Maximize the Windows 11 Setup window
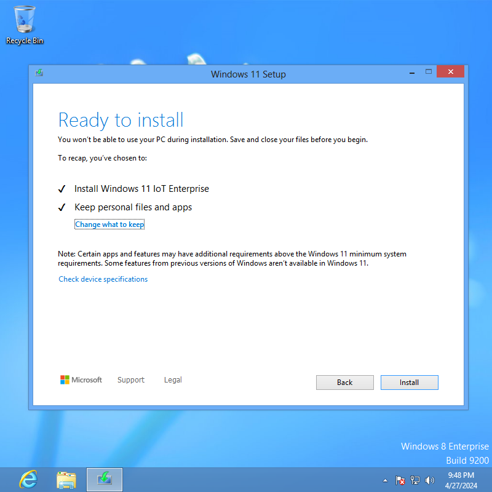Screen dimensions: 492x492 pos(429,73)
